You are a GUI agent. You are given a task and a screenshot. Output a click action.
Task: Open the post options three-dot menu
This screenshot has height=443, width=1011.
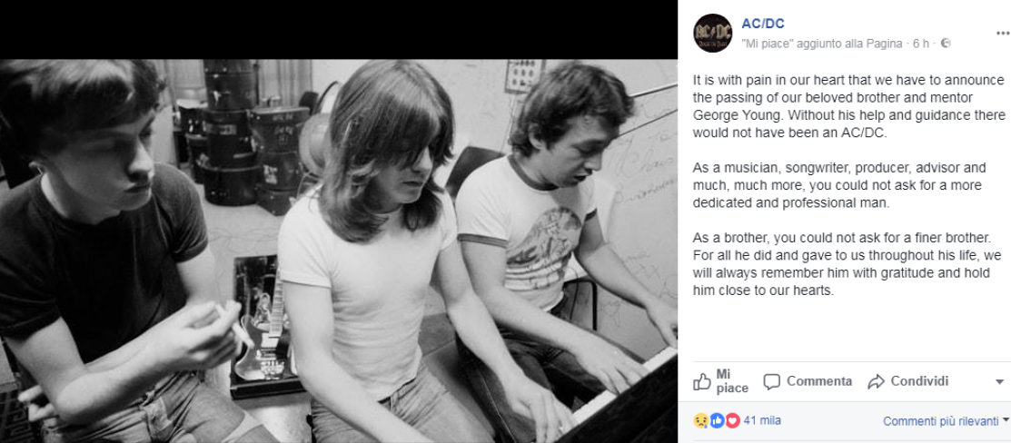(x=1002, y=33)
